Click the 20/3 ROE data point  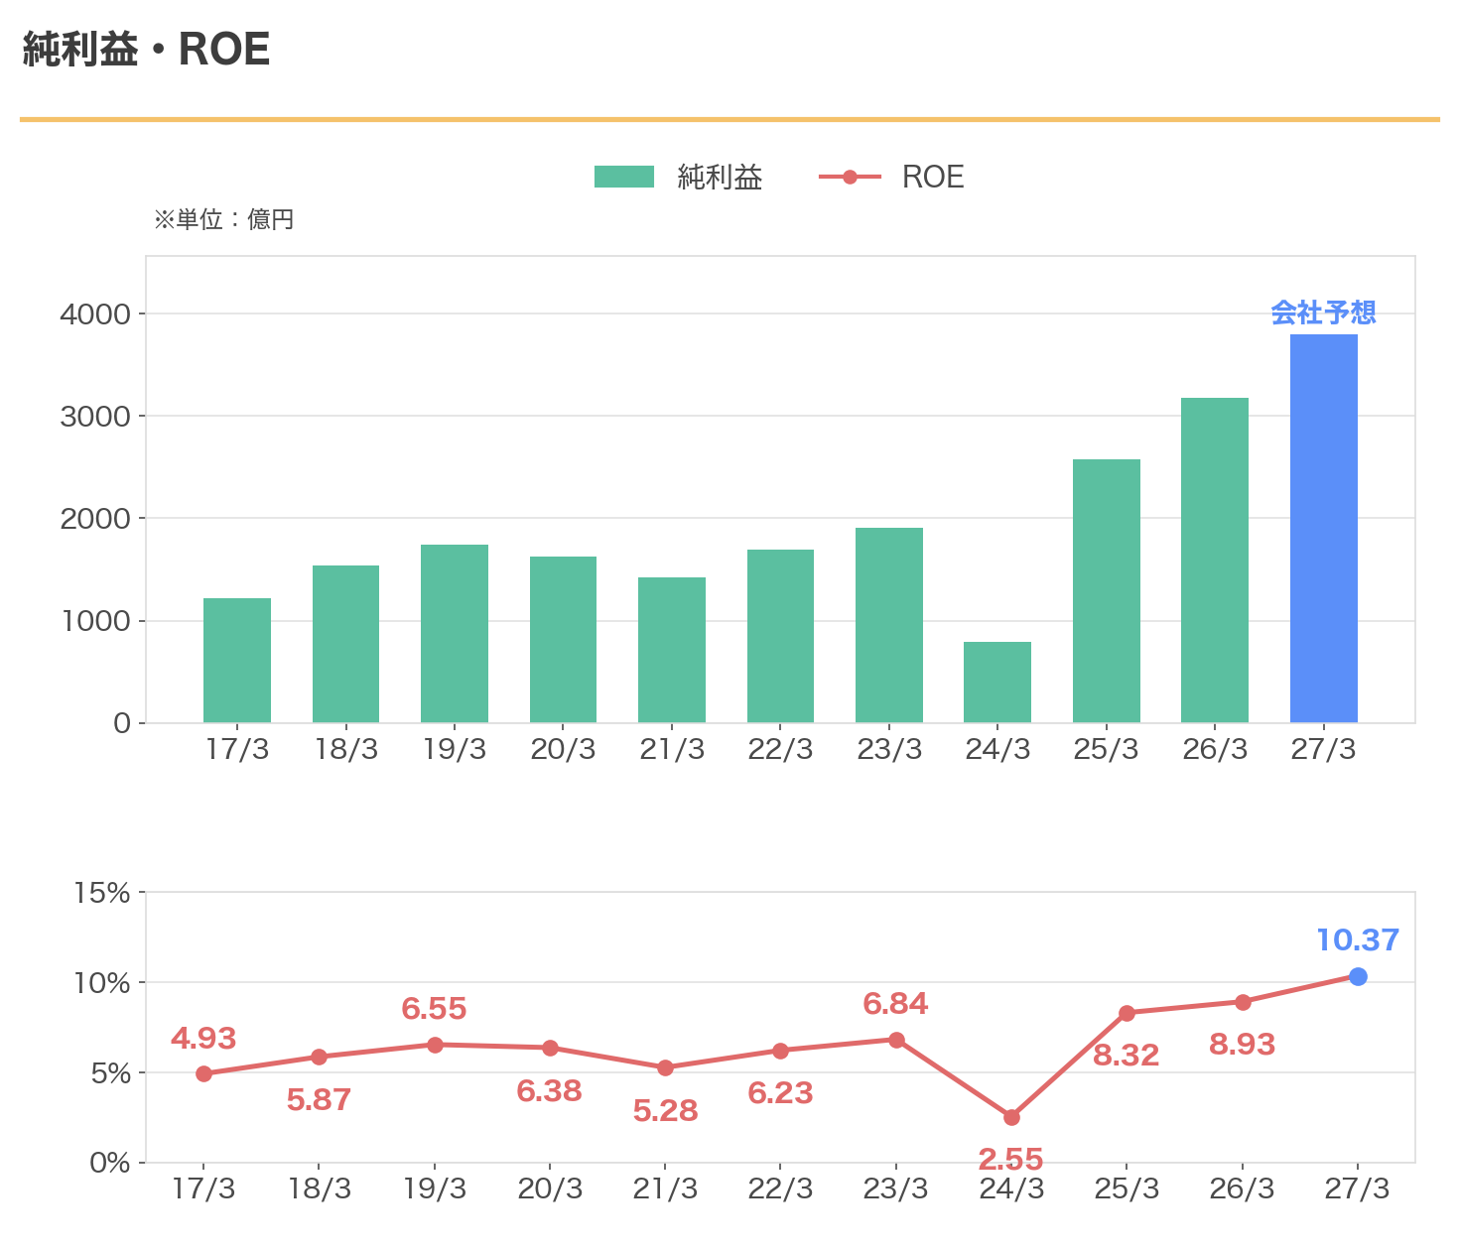click(550, 1048)
